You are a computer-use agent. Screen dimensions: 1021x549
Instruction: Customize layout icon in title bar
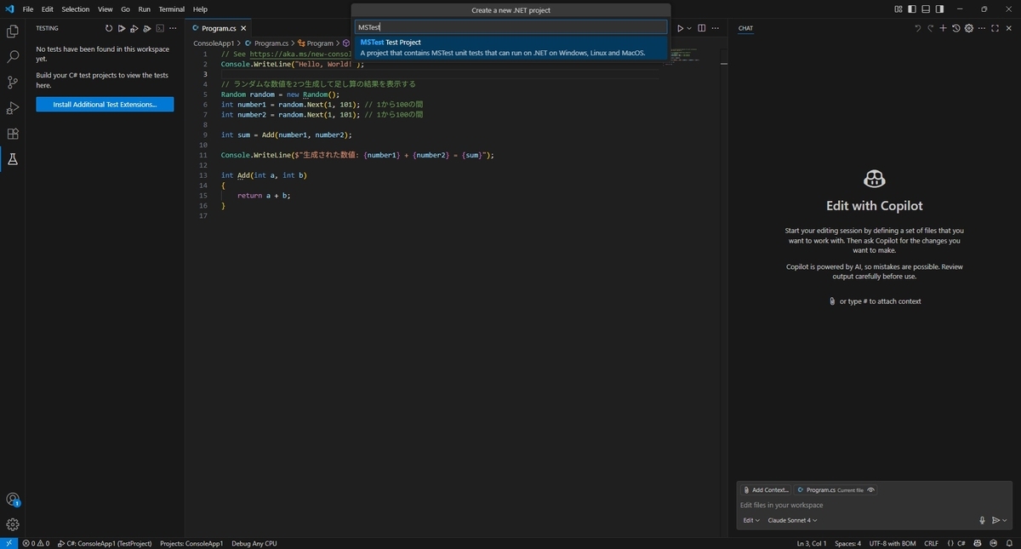coord(898,9)
